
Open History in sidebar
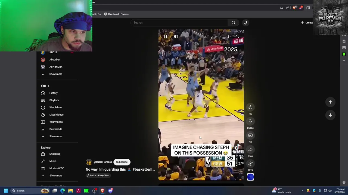[x=54, y=93]
